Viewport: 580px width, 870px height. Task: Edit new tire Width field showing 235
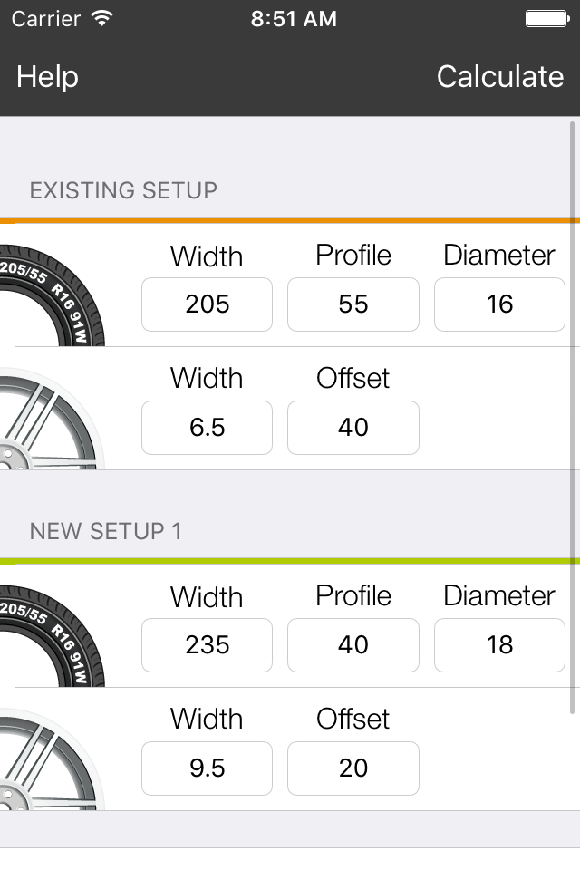coord(207,645)
